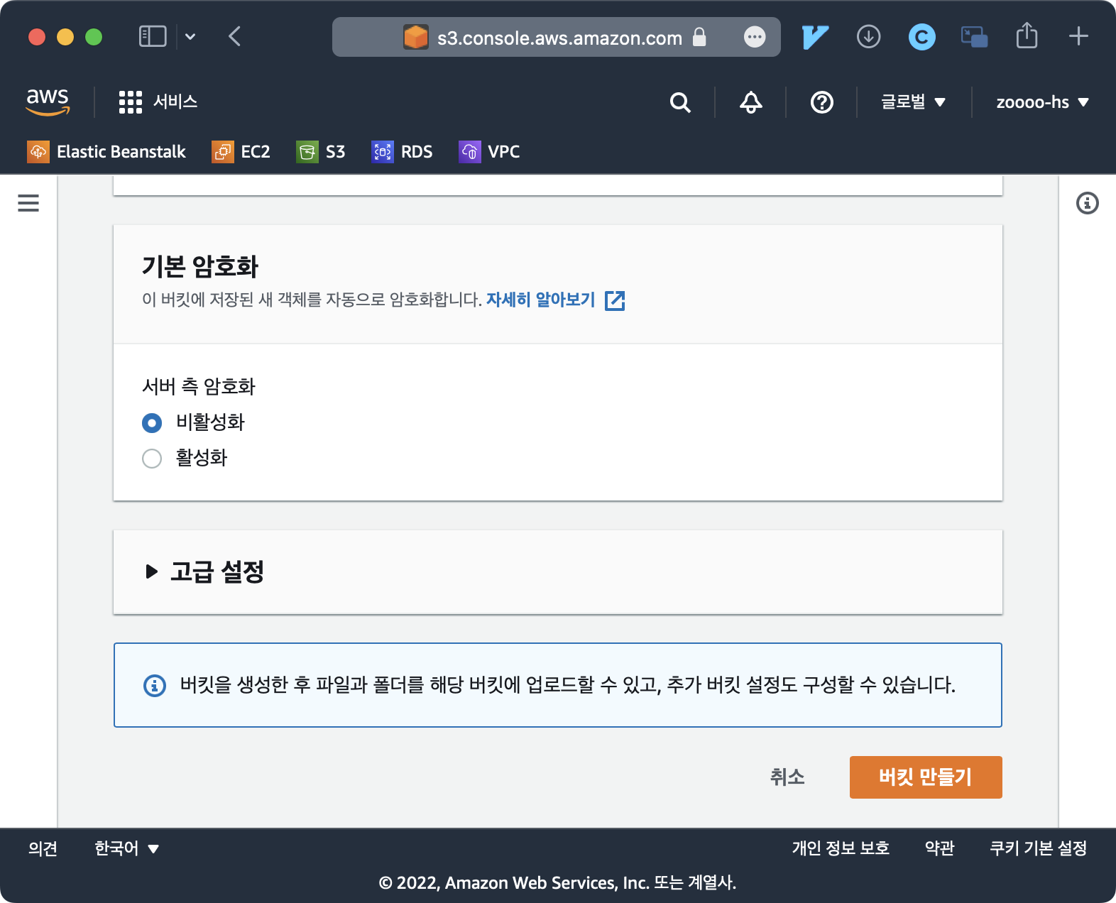Select the 활성화 radio button

click(x=152, y=459)
